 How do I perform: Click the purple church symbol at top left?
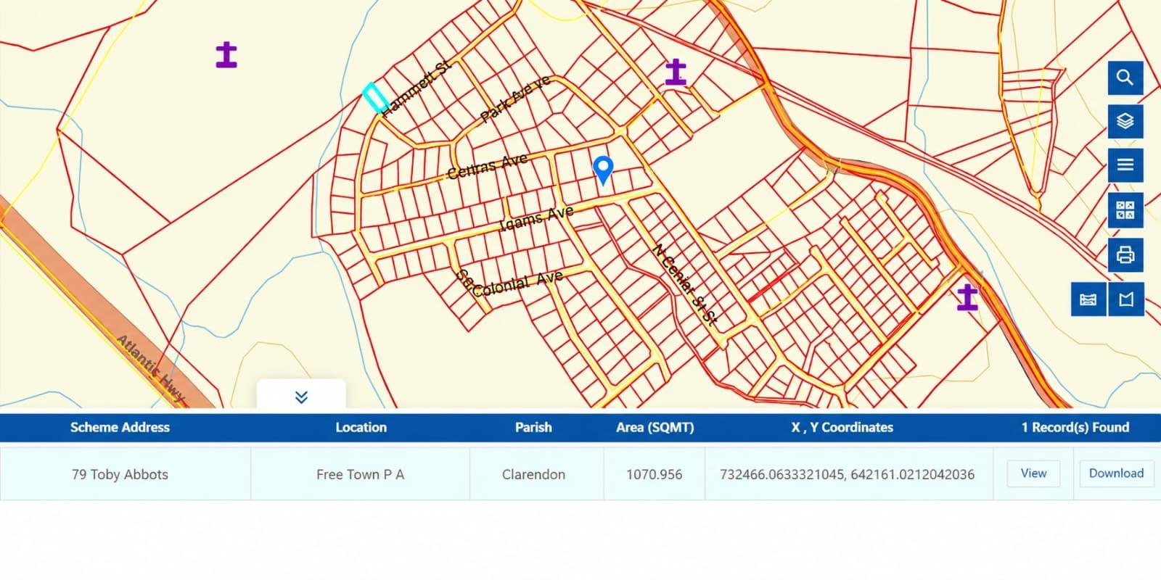(226, 55)
